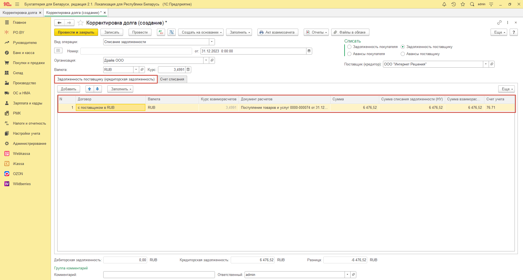Open the Ответственный record via open icon
Screen dimensions: 523x280
(353, 275)
